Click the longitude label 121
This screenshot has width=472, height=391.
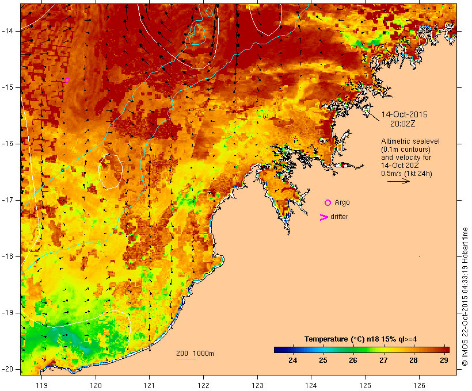tap(149, 385)
